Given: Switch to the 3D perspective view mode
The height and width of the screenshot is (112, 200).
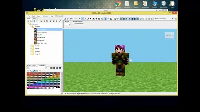Looking at the screenshot, I should coord(106,19).
